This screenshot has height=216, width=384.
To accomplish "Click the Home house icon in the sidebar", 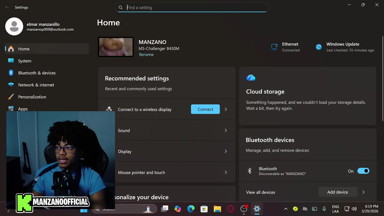I will click(x=11, y=49).
